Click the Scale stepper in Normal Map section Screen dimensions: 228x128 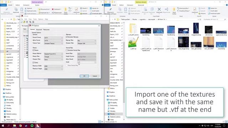[95, 62]
